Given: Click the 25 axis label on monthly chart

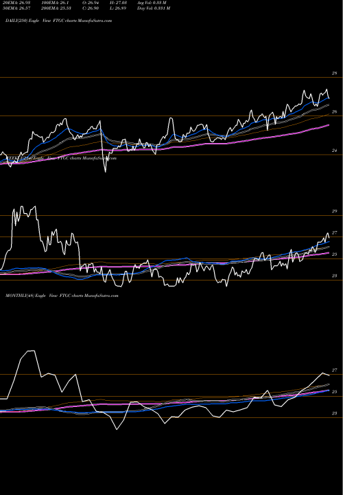Looking at the screenshot, I should (x=335, y=392).
